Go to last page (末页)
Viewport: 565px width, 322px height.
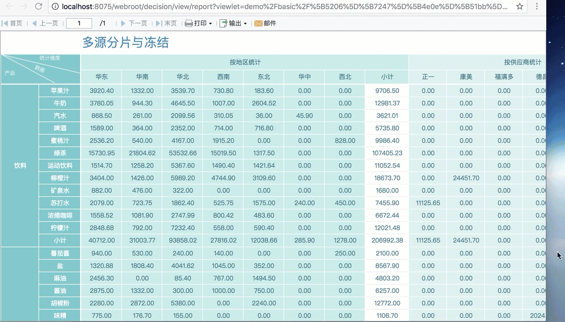[x=166, y=23]
